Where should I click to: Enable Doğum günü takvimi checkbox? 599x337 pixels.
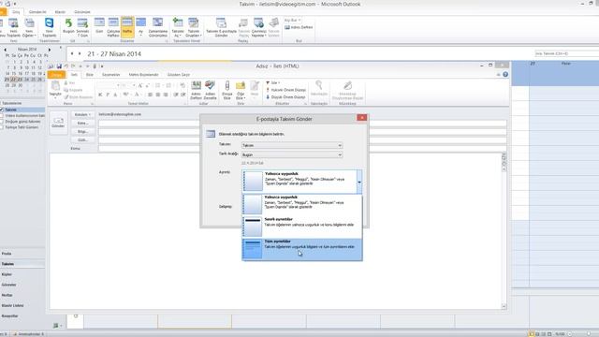(x=2, y=122)
